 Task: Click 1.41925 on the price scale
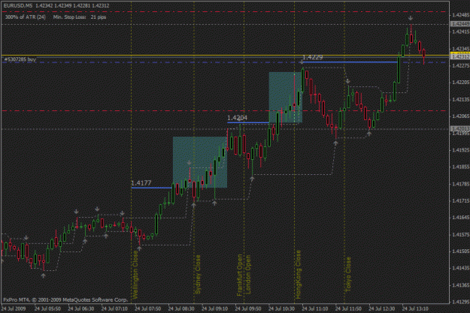461,150
